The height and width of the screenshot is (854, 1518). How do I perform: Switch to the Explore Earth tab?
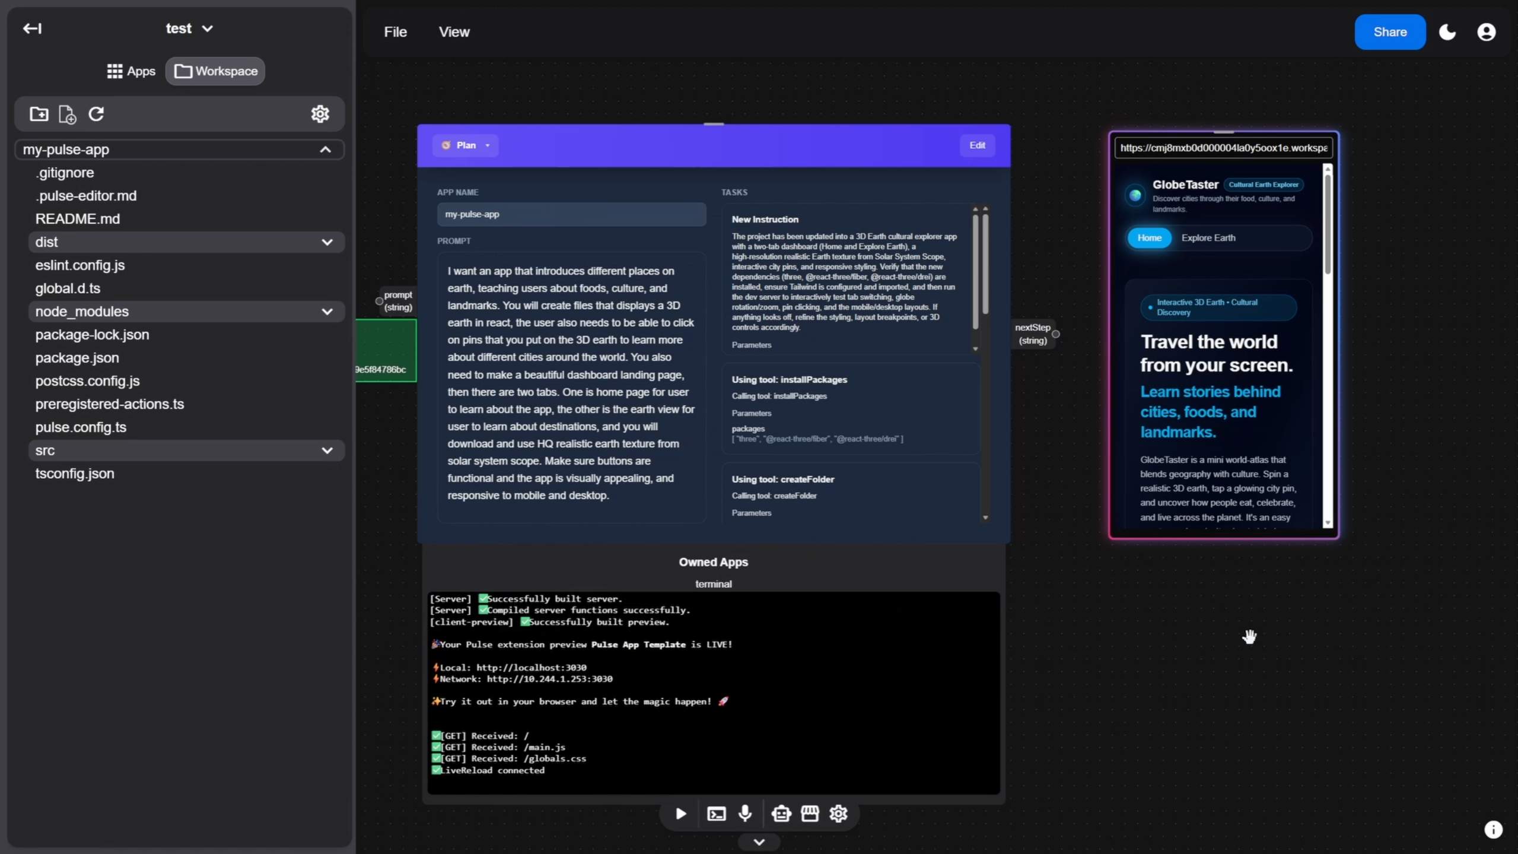pyautogui.click(x=1208, y=237)
